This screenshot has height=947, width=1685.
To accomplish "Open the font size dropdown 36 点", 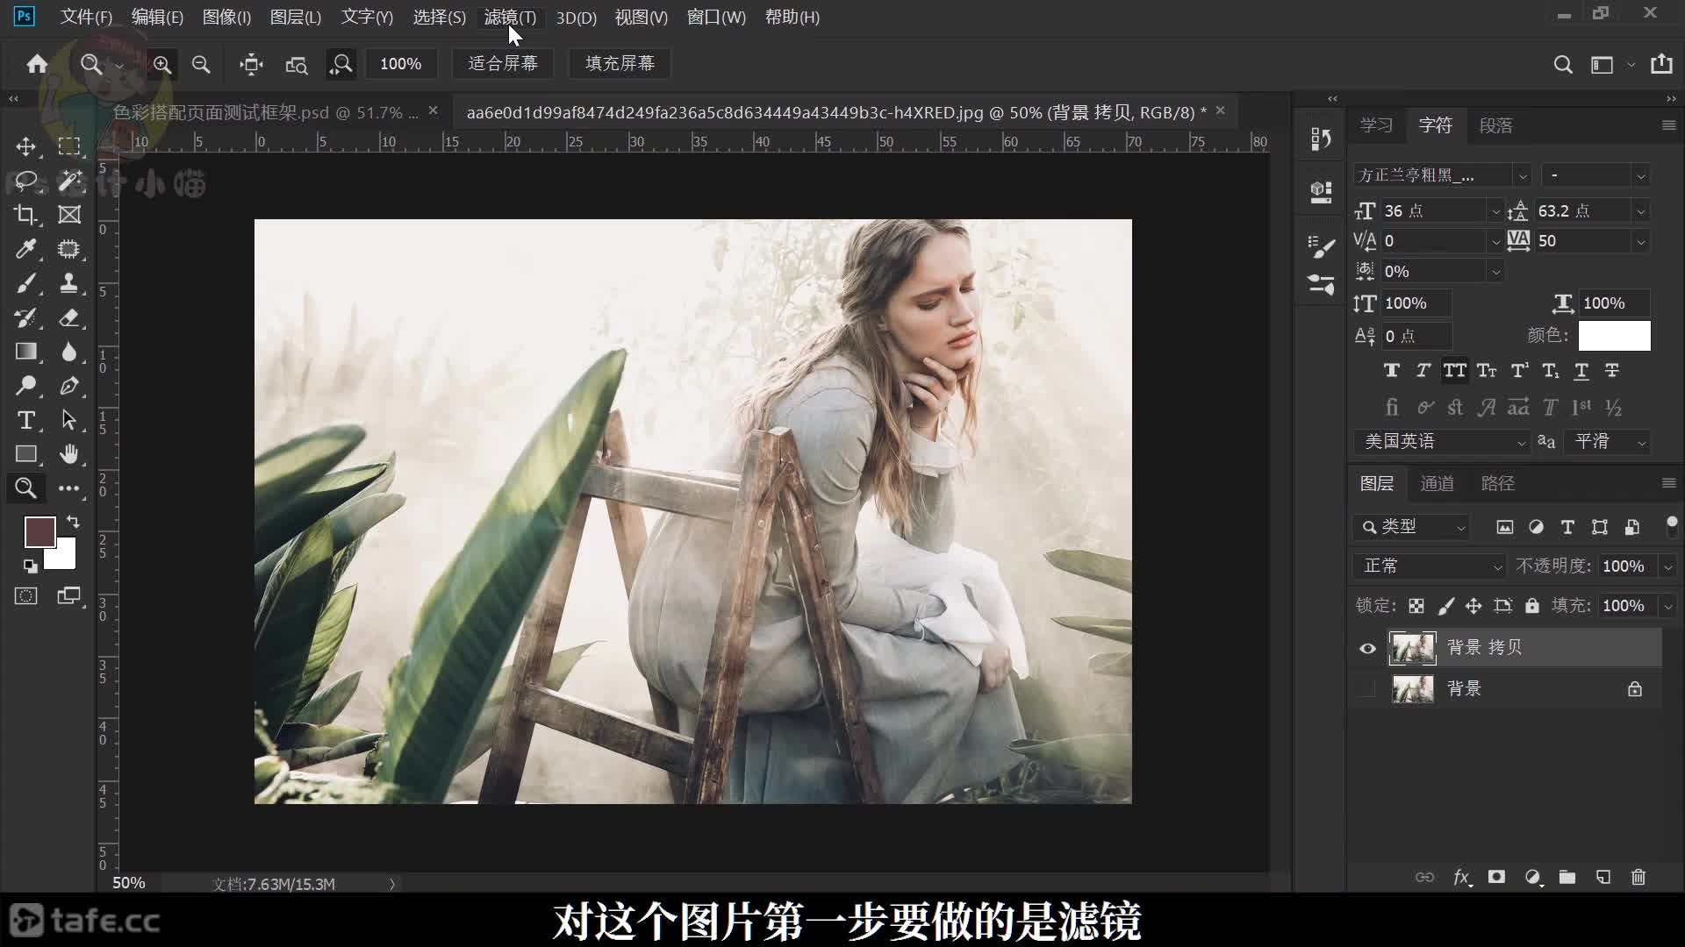I will pyautogui.click(x=1495, y=211).
